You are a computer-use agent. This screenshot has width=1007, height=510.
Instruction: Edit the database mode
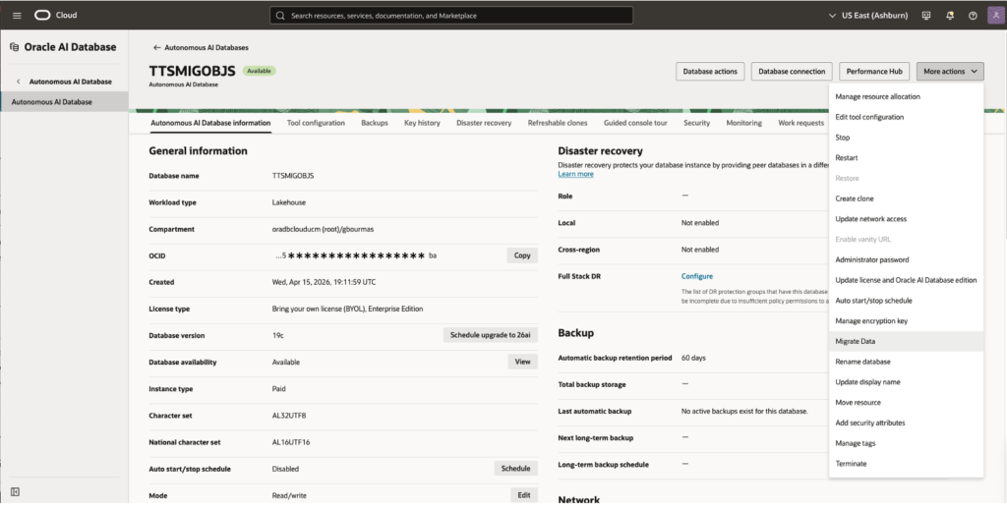[524, 495]
